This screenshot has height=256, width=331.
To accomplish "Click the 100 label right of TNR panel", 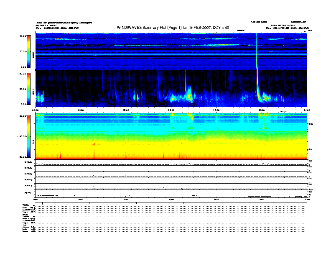I will (x=311, y=124).
